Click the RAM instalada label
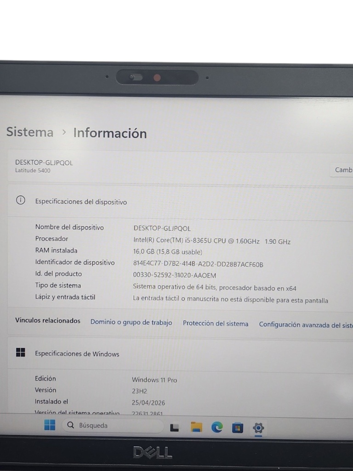The height and width of the screenshot is (471, 353). pos(56,251)
